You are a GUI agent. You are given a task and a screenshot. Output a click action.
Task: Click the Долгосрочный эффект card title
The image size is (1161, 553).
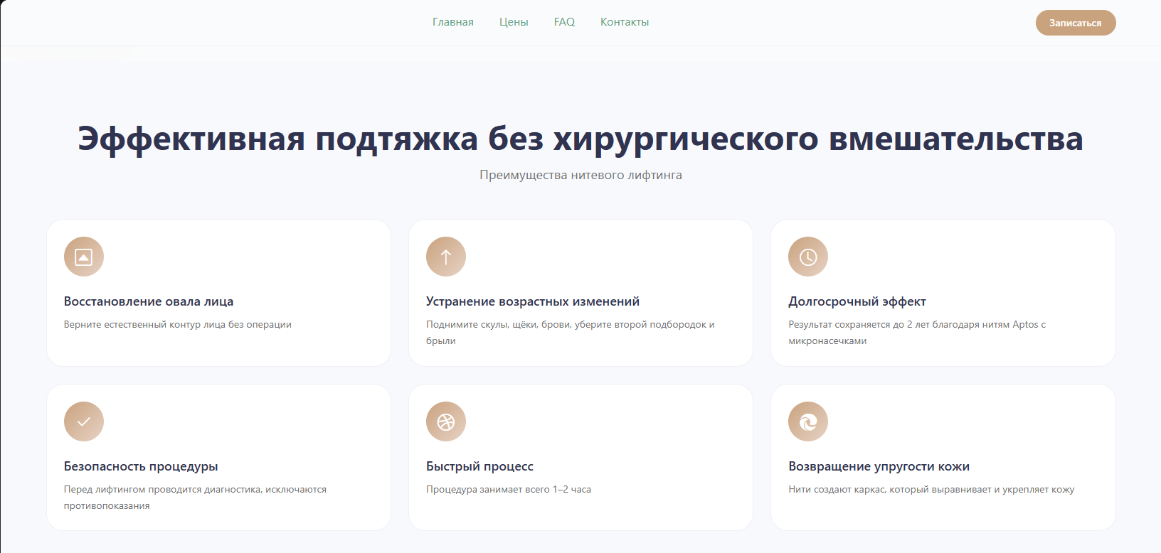click(x=857, y=301)
